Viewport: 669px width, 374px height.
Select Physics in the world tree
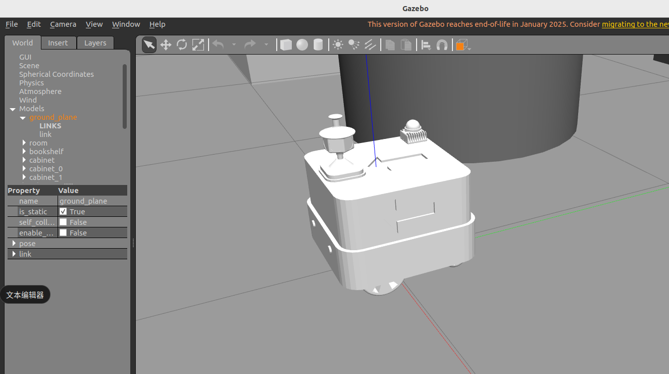tap(31, 83)
